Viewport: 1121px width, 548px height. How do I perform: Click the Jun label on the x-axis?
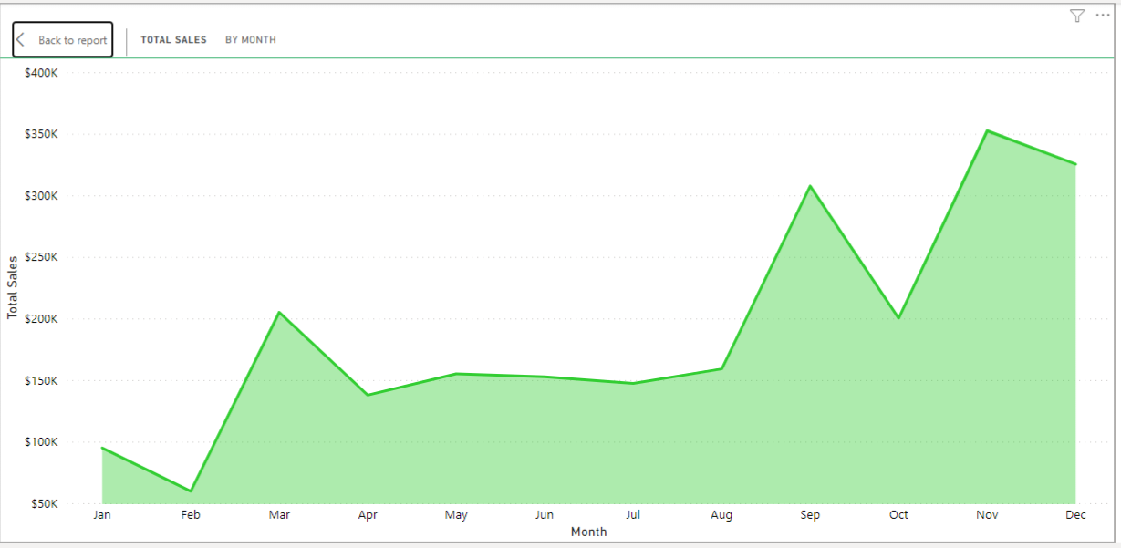click(x=545, y=514)
